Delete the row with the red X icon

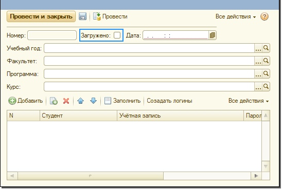point(66,101)
